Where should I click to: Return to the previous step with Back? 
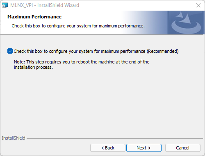pyautogui.click(x=108, y=148)
